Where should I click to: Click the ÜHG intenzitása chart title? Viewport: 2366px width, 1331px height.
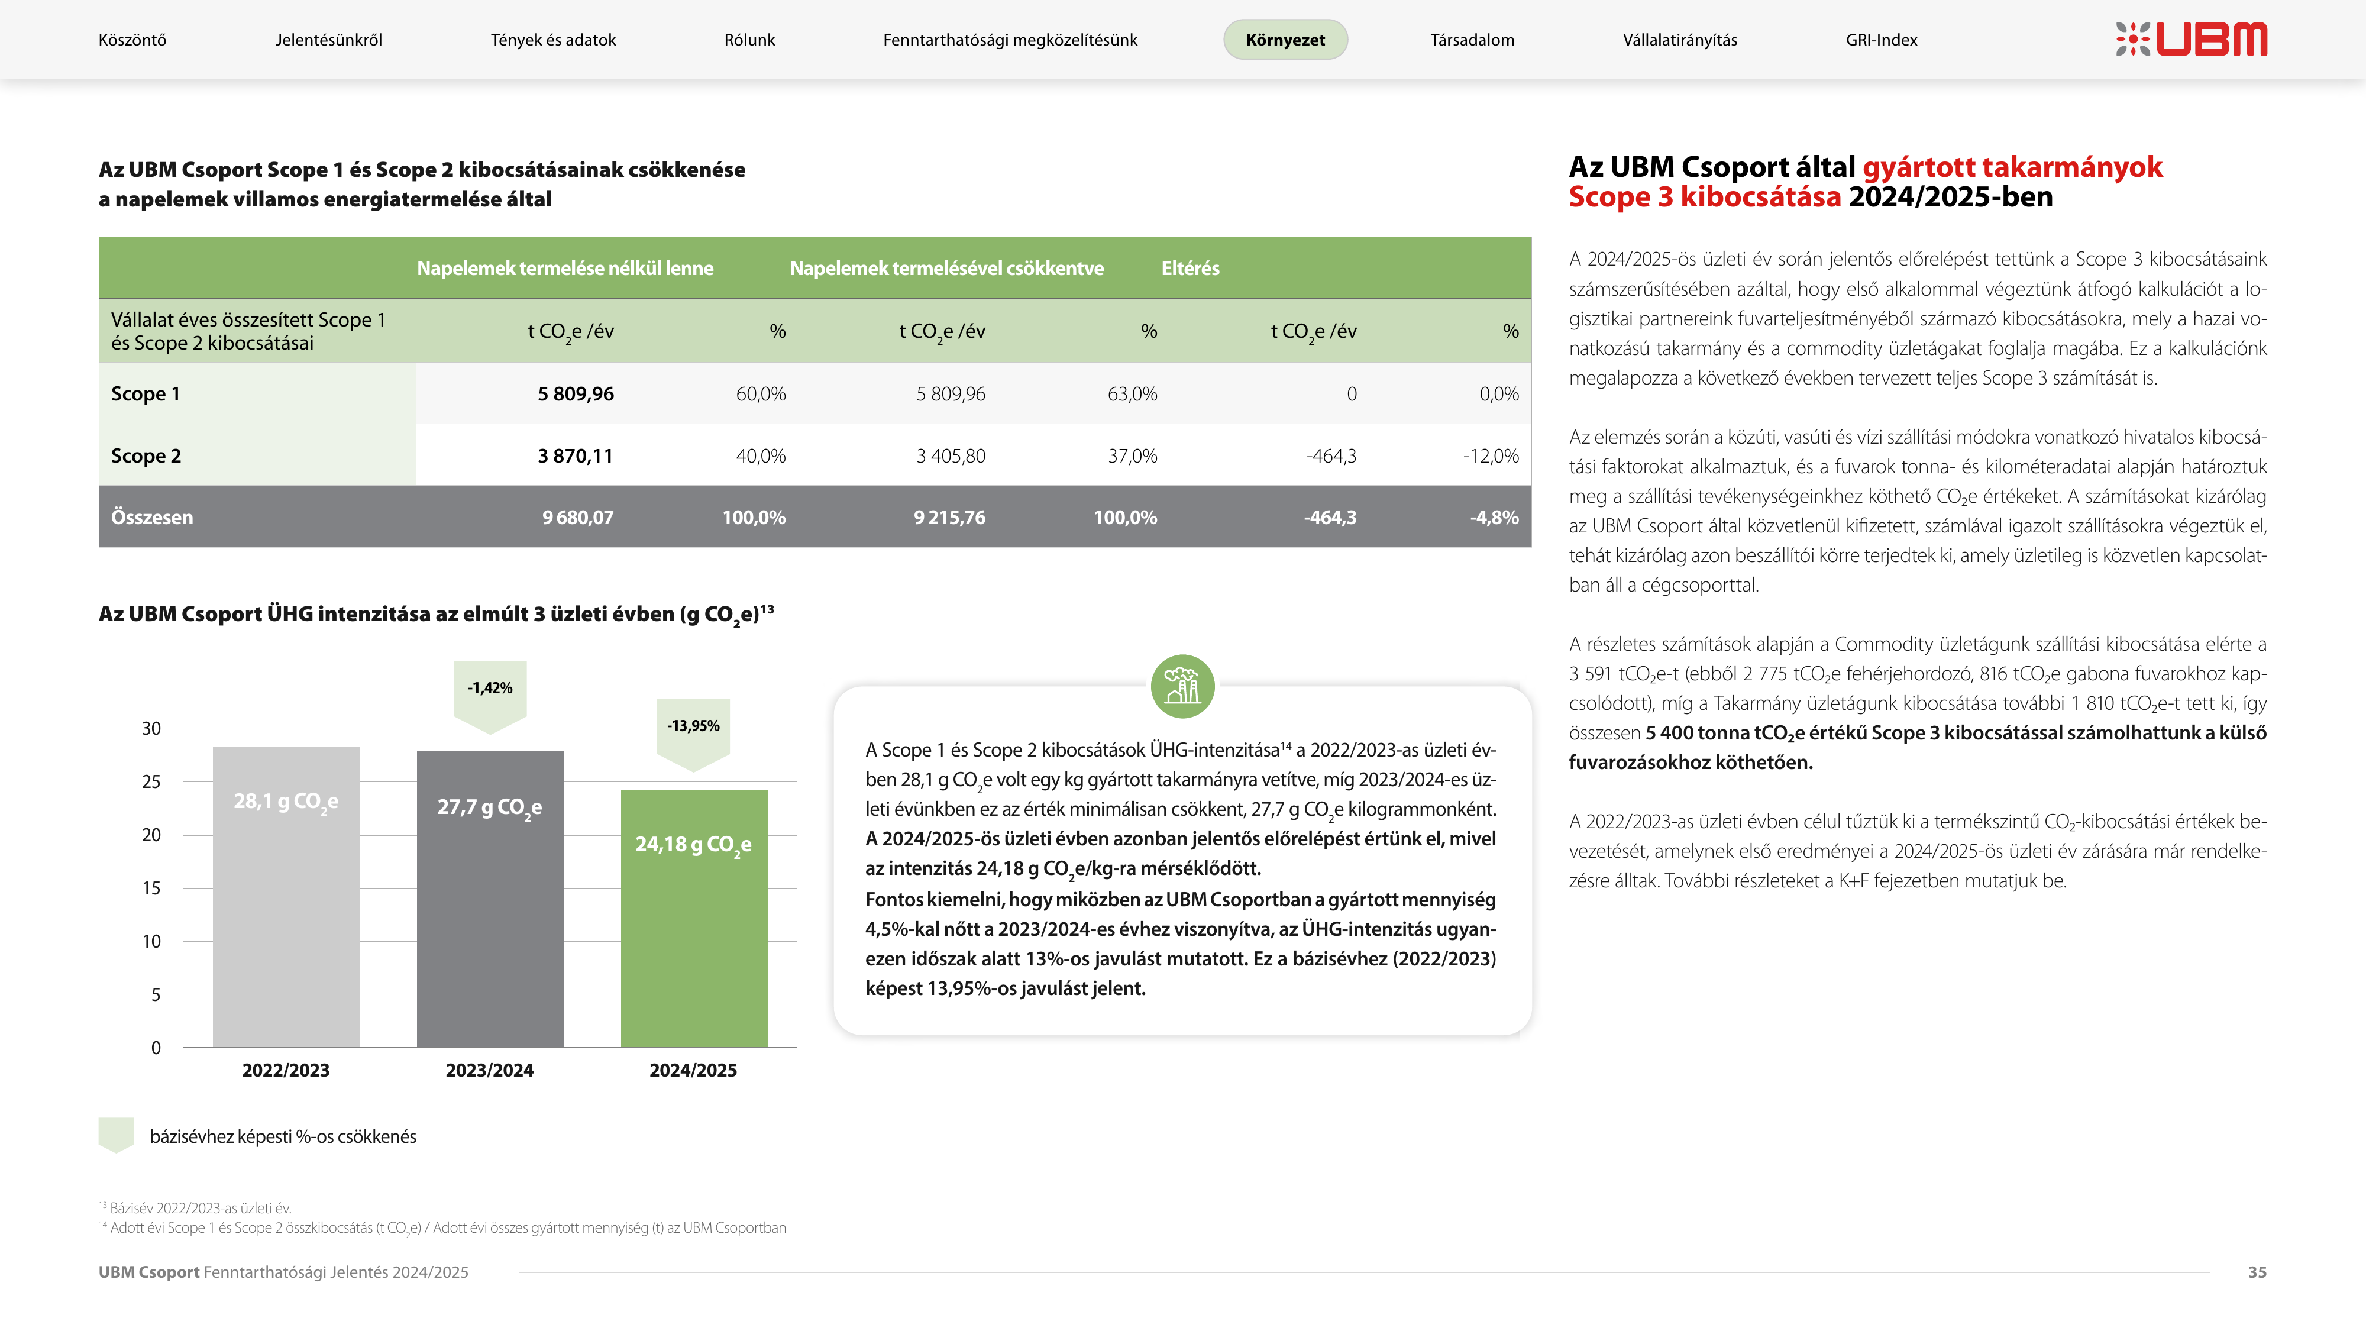[437, 615]
